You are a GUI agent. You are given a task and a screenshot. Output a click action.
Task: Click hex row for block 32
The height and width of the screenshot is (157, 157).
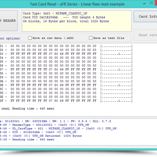coord(66,50)
